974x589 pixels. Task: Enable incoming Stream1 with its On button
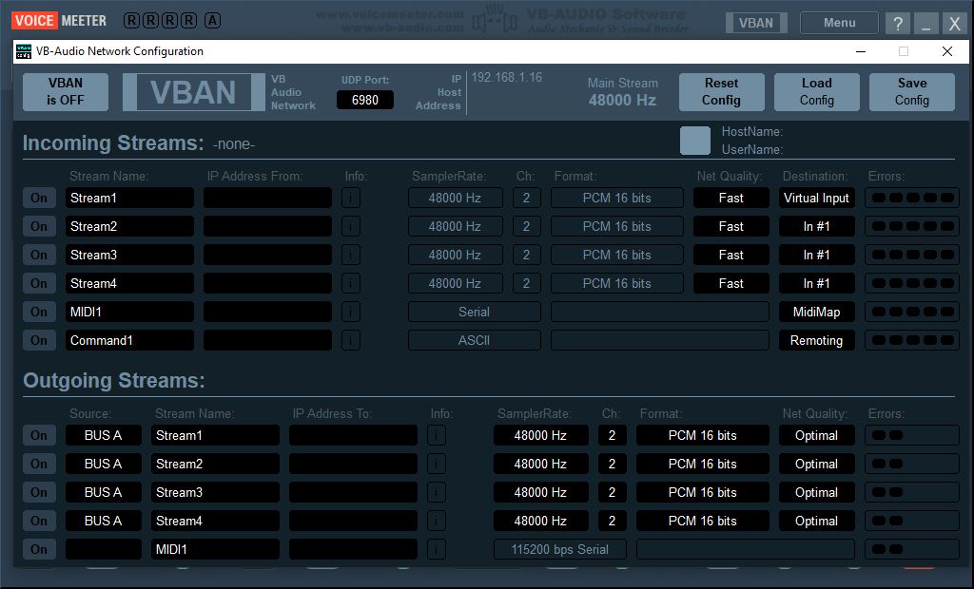39,198
